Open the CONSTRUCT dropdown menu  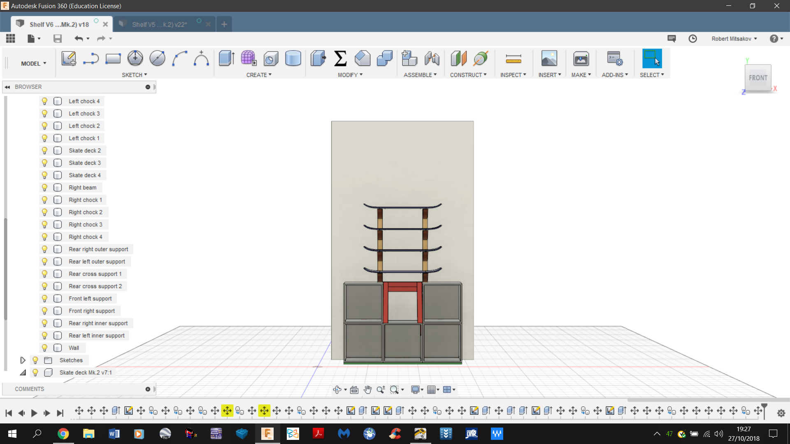click(468, 75)
